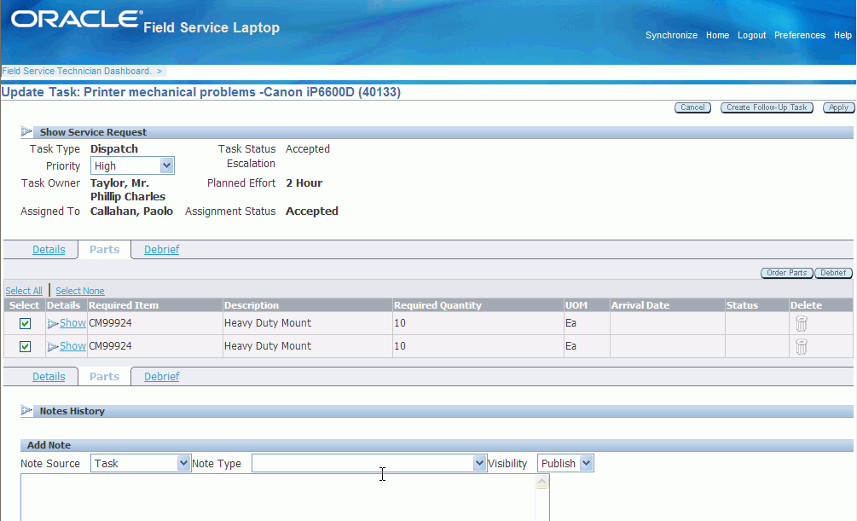Switch to the lower Details tab

(49, 377)
